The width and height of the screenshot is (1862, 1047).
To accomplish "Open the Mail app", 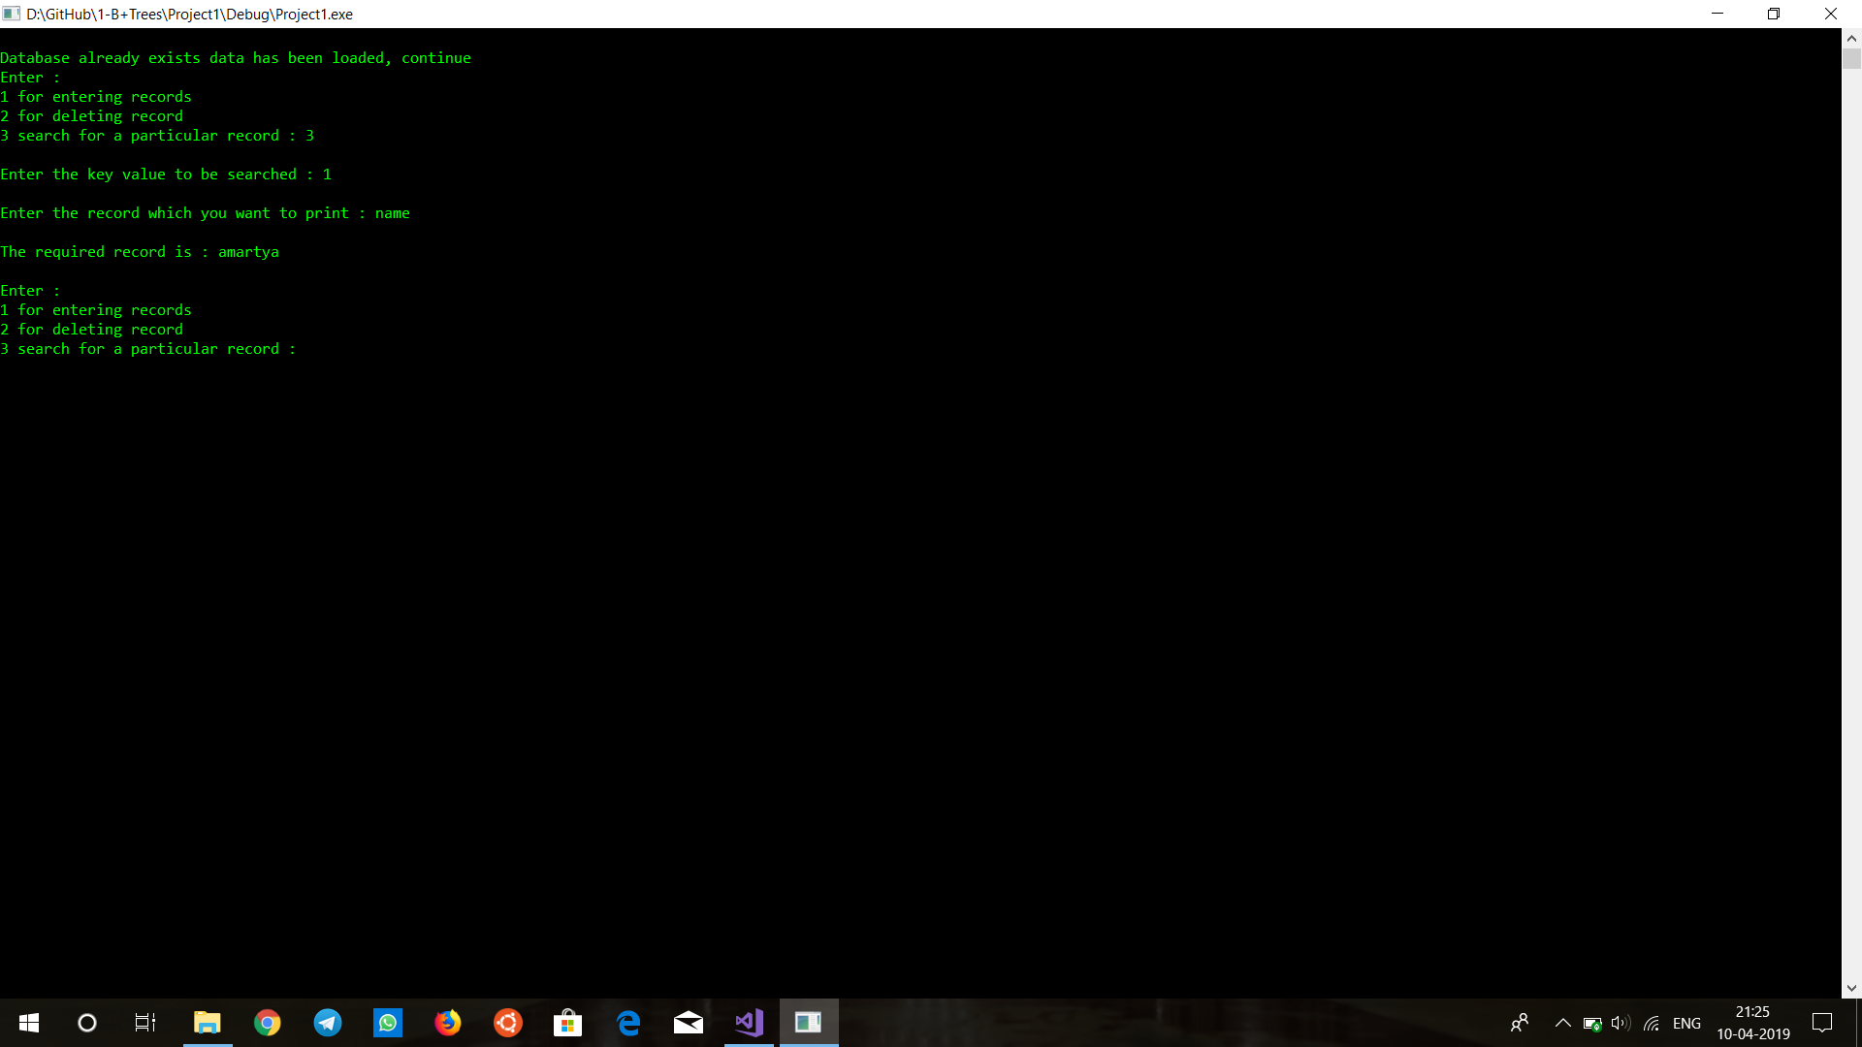I will [x=689, y=1023].
